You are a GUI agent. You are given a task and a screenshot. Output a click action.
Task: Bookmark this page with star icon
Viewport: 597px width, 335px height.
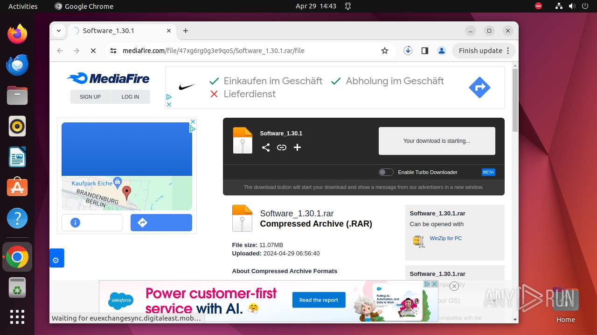coord(385,51)
